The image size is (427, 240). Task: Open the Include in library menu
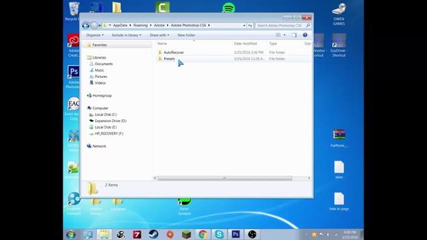(127, 35)
